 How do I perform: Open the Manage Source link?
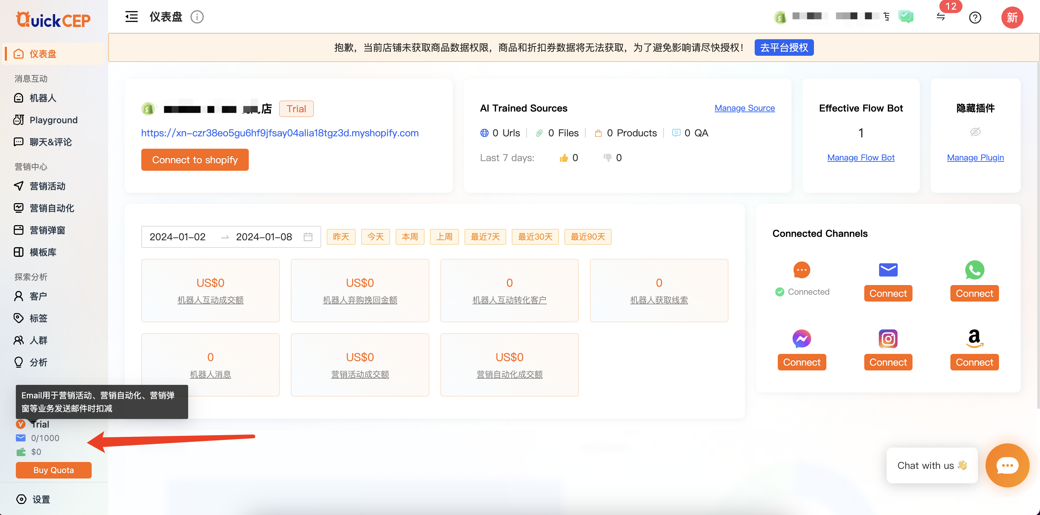pos(744,108)
